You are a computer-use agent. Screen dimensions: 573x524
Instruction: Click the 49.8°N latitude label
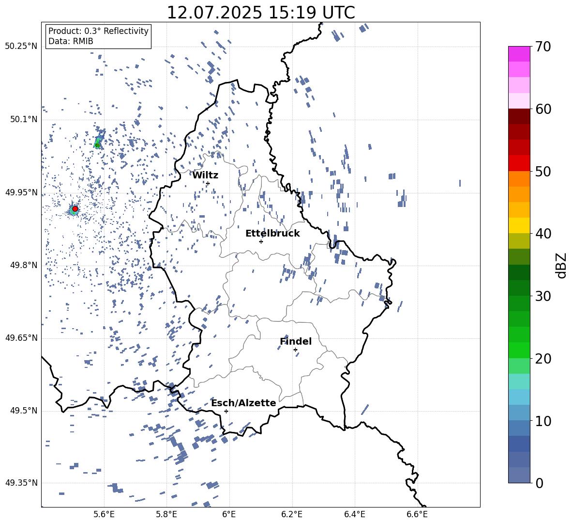tap(24, 265)
